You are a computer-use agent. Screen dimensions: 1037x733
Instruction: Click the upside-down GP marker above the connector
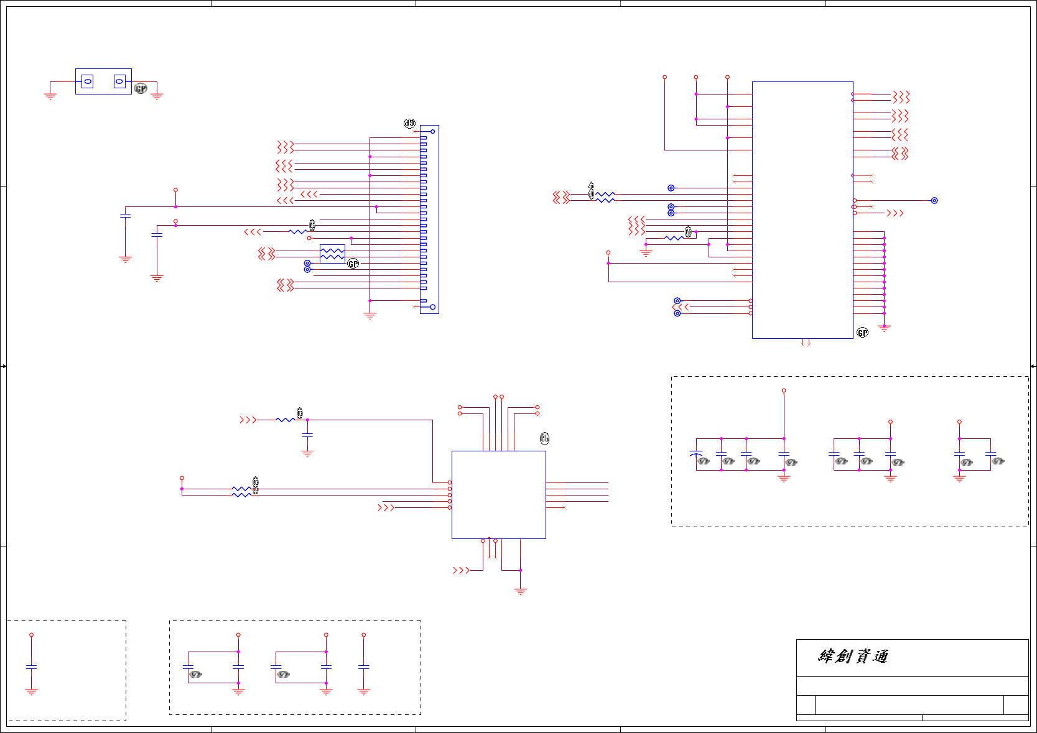(409, 123)
